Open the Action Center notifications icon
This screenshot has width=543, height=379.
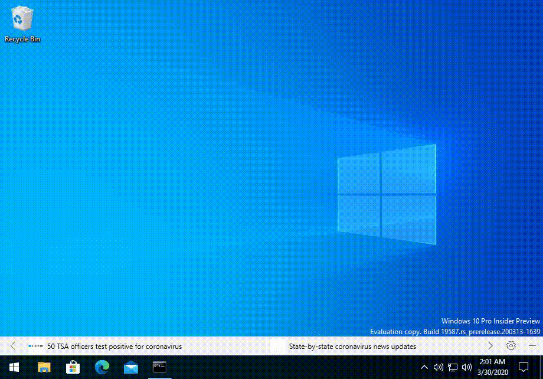(524, 367)
